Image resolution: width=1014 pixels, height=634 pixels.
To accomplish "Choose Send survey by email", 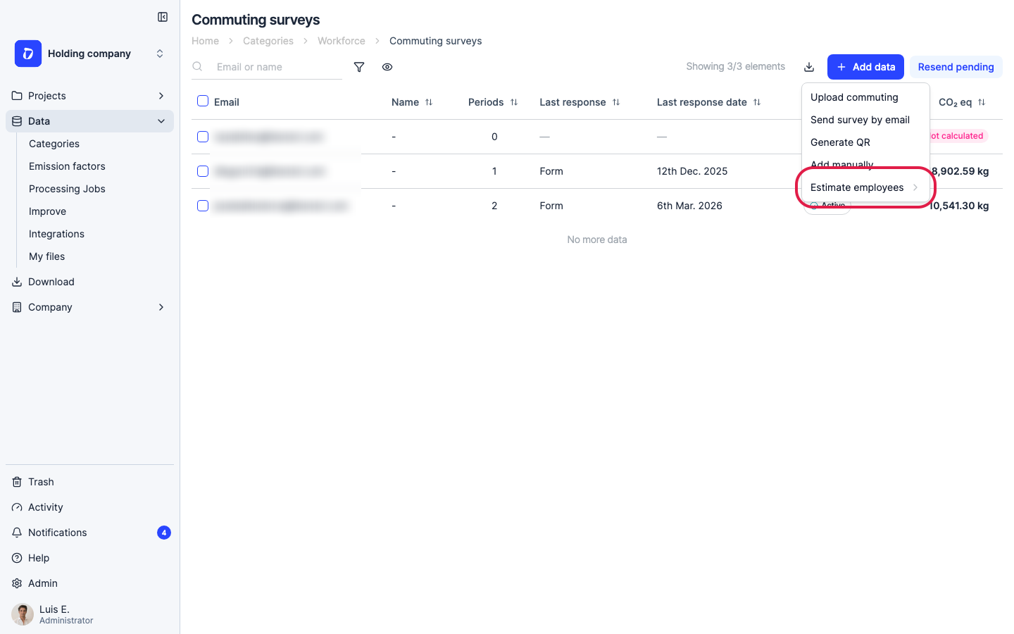I will pyautogui.click(x=865, y=120).
